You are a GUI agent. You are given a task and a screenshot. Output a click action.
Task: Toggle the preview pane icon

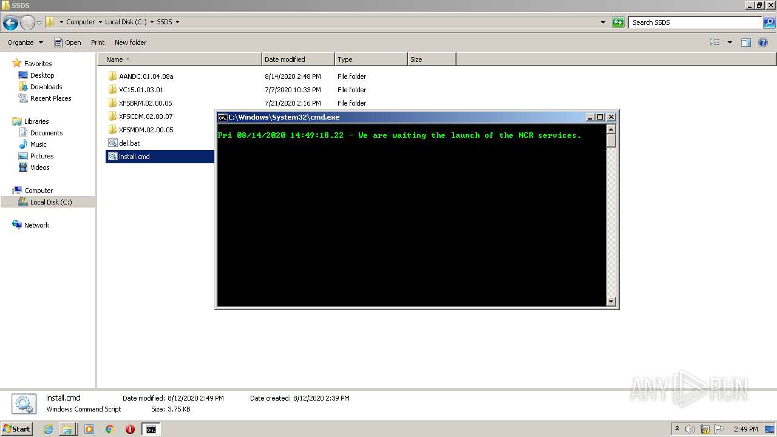pos(746,42)
